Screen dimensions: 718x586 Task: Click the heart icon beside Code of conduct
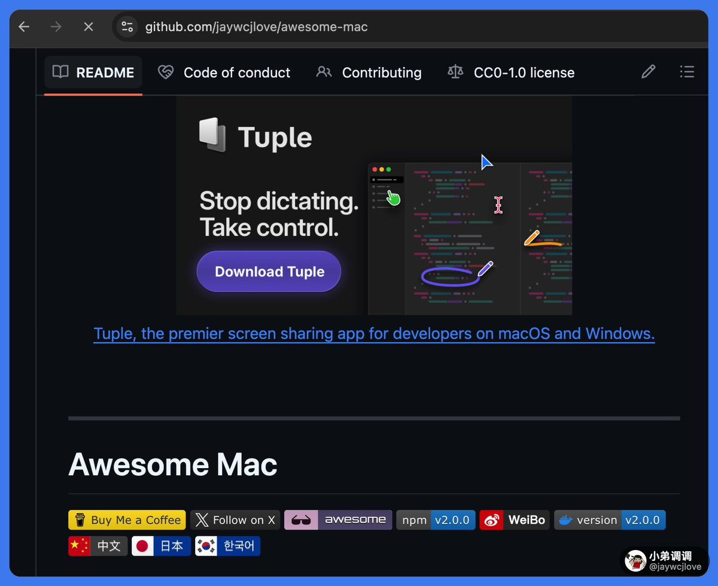click(166, 72)
